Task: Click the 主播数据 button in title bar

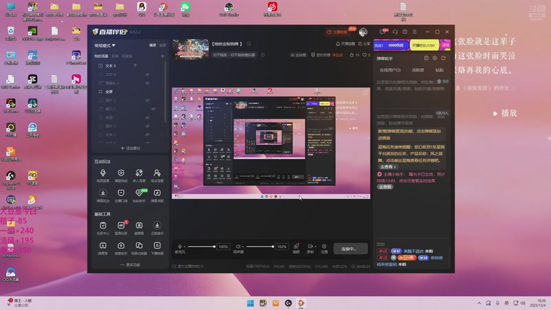Action: click(x=337, y=32)
